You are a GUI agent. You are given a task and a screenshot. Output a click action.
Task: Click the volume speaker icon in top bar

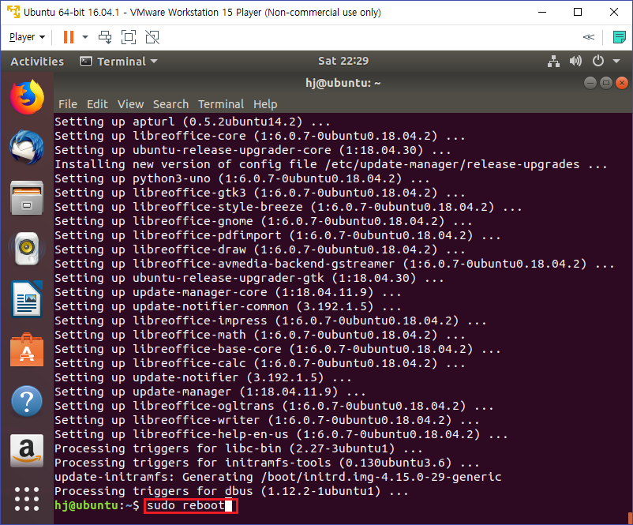click(x=575, y=62)
